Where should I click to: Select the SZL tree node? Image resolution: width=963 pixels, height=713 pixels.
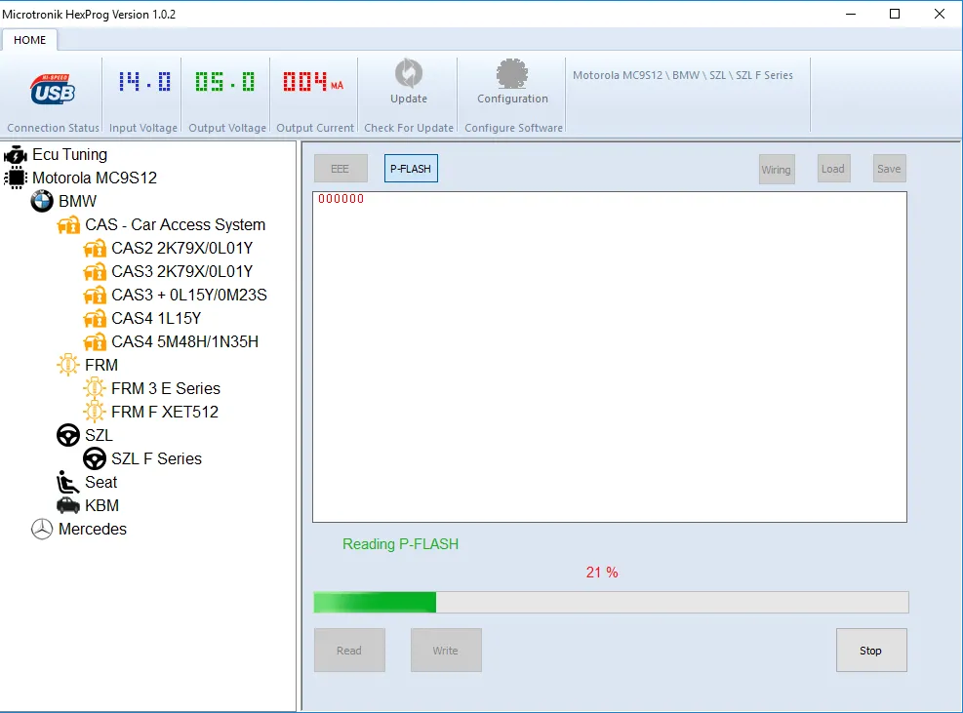pyautogui.click(x=99, y=435)
